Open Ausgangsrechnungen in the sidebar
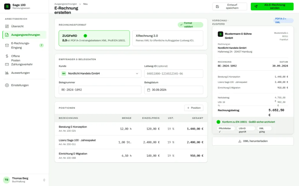The width and height of the screenshot is (299, 186). (x=25, y=35)
